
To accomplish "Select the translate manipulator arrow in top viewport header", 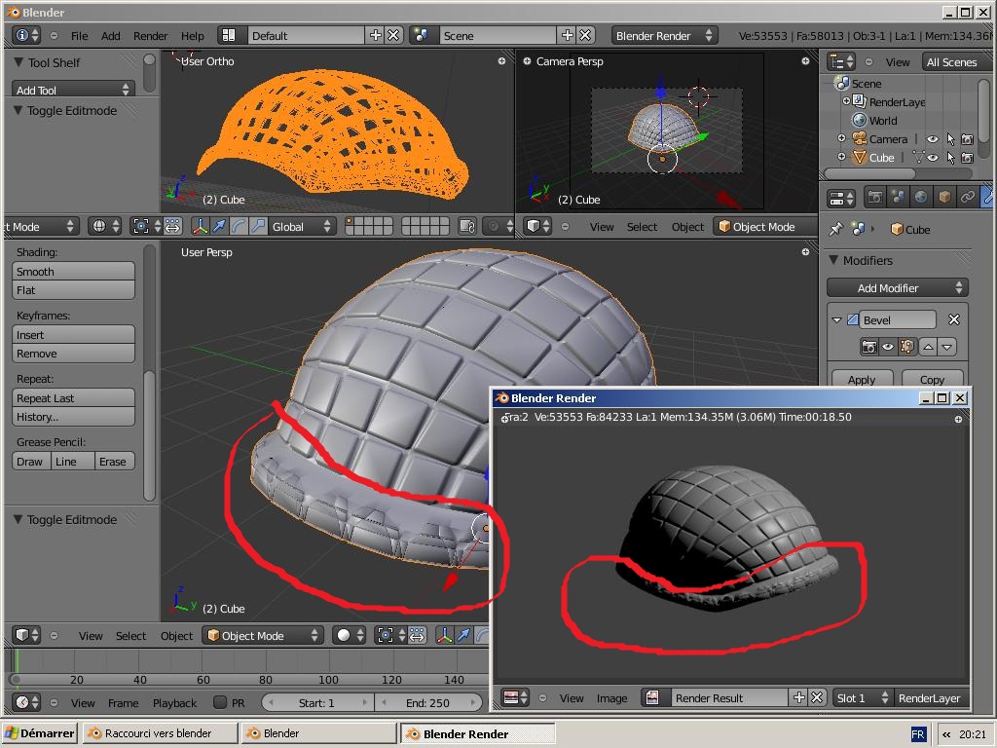I will tap(219, 226).
